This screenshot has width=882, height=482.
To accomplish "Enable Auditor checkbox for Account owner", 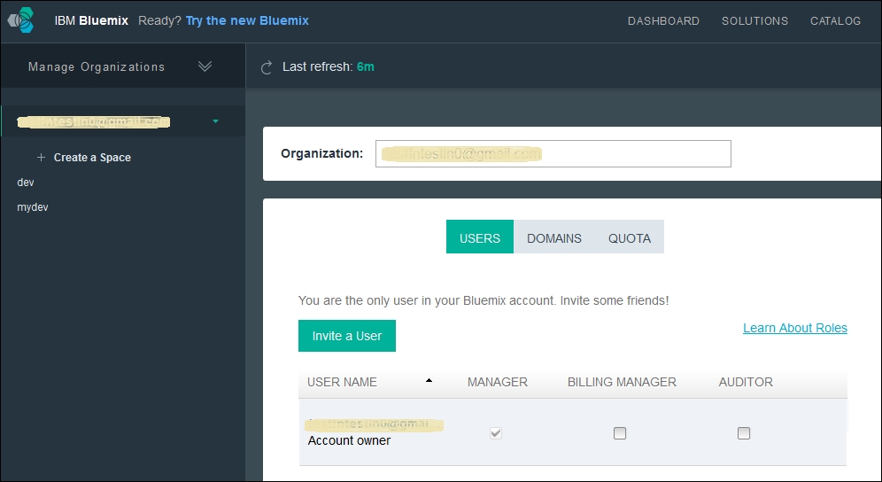I will click(744, 433).
